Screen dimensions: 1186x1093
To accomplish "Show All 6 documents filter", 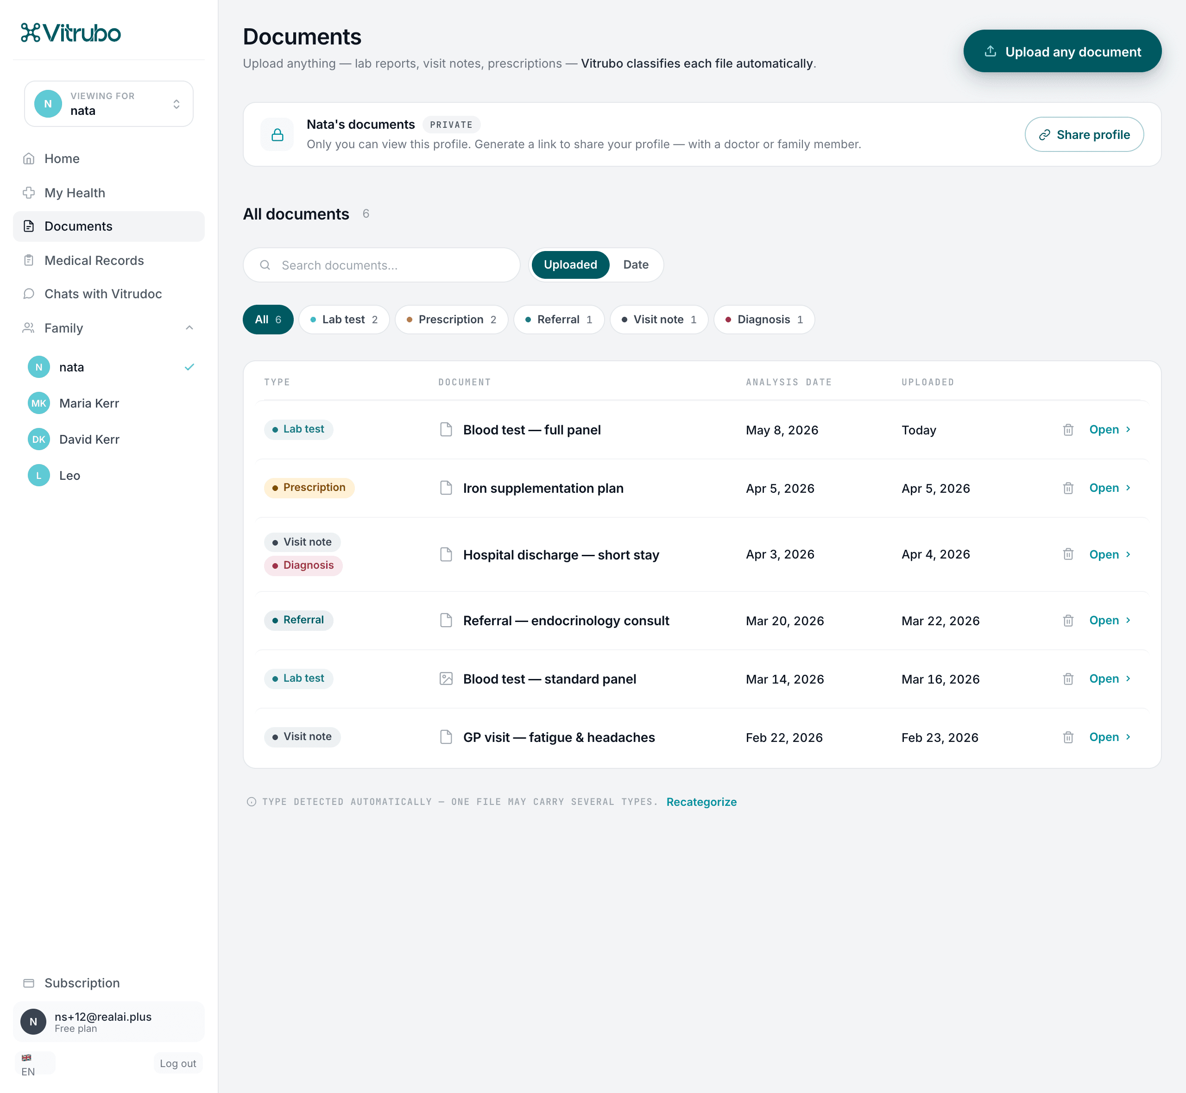I will click(268, 320).
